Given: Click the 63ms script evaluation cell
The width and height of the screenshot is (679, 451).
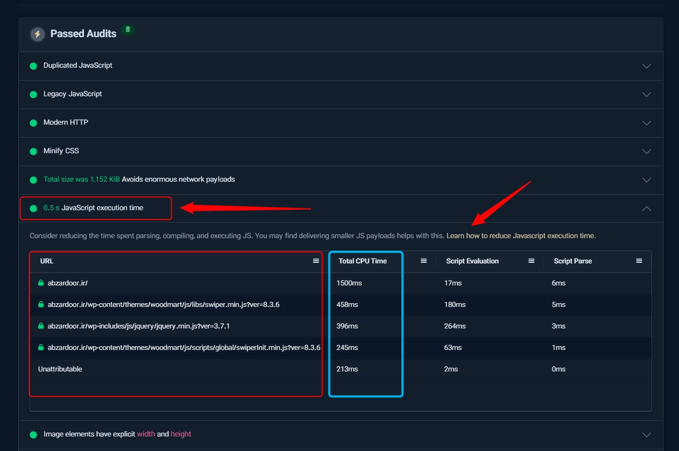Looking at the screenshot, I should coord(453,347).
